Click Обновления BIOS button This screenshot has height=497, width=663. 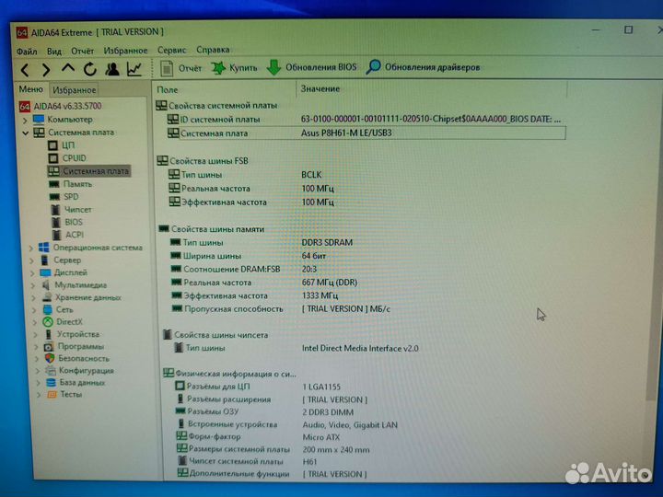click(x=311, y=67)
